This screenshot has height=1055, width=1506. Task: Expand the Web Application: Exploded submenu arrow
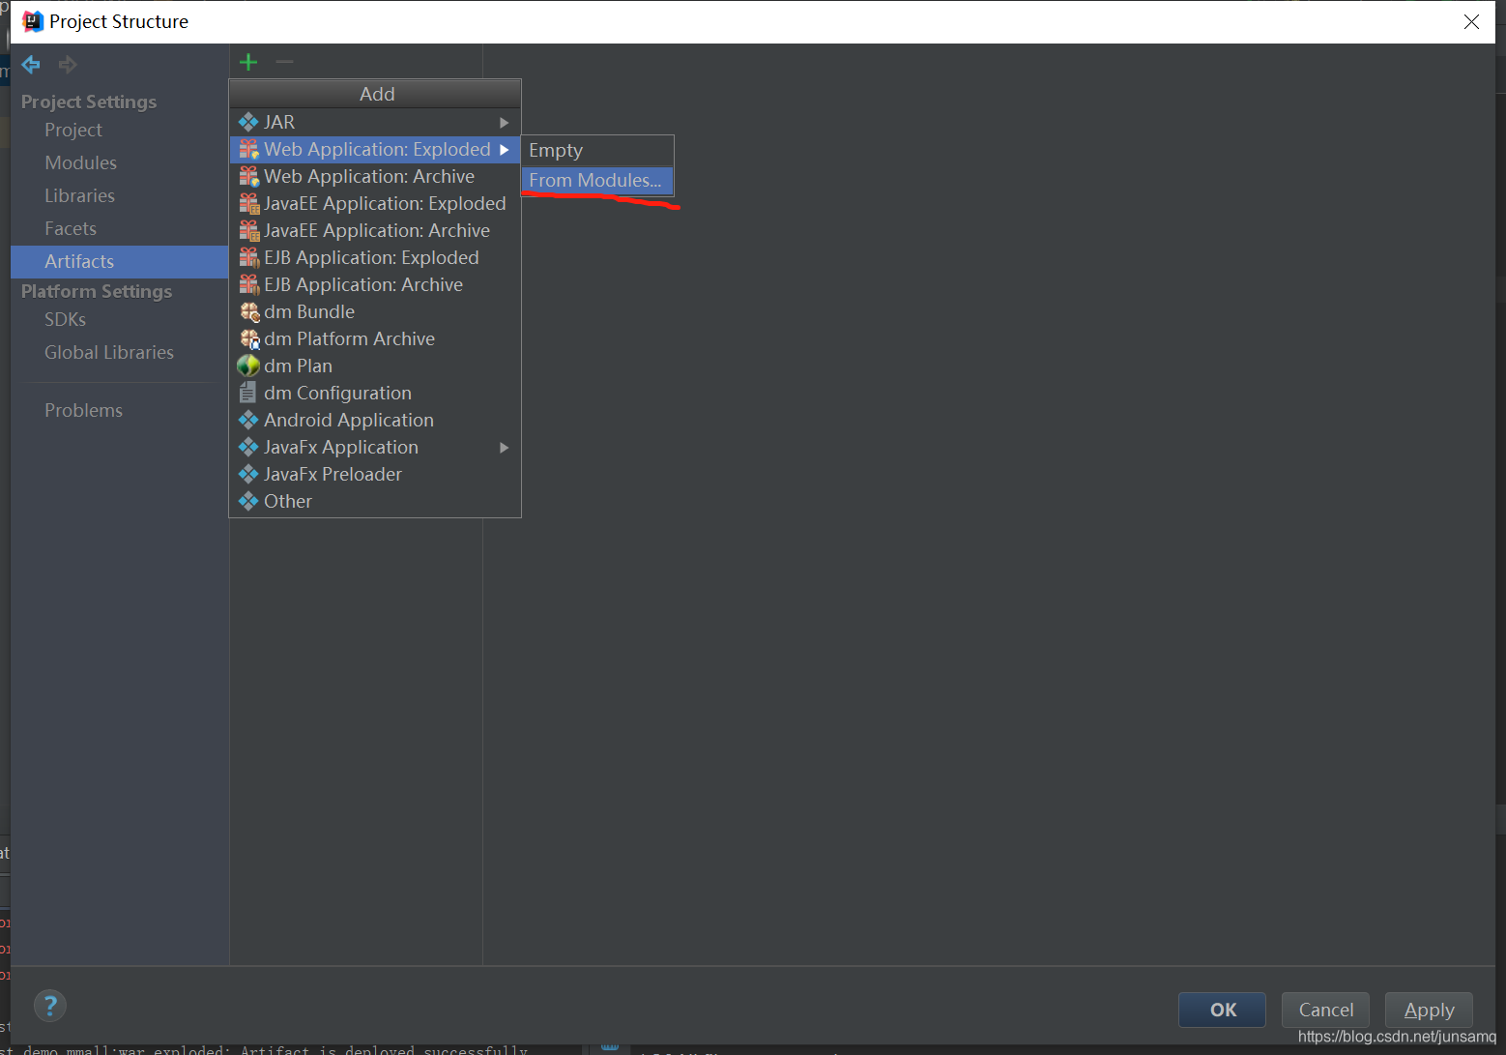[504, 150]
